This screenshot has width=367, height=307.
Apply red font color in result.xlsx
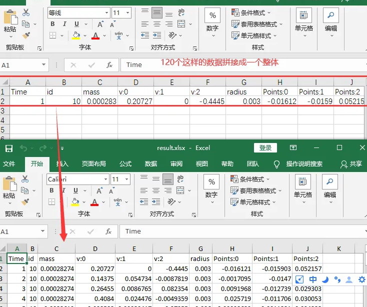click(x=94, y=202)
